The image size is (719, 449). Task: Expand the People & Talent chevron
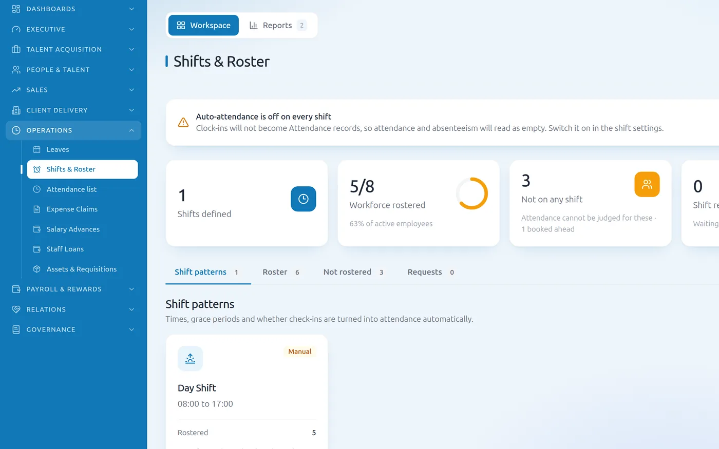pos(131,70)
